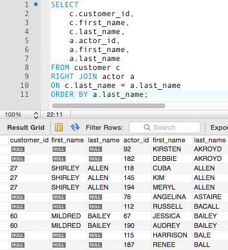The width and height of the screenshot is (228, 250).
Task: Click actor_id cell 112
Action: 129,206
